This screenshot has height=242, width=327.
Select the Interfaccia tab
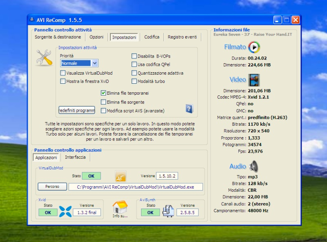(75, 157)
